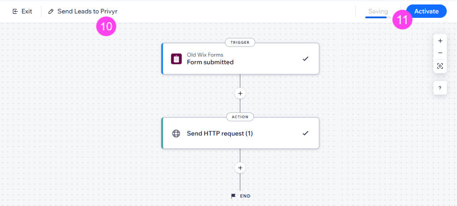Click the purple Wix Forms clipboard icon
457x206 pixels.
point(176,59)
